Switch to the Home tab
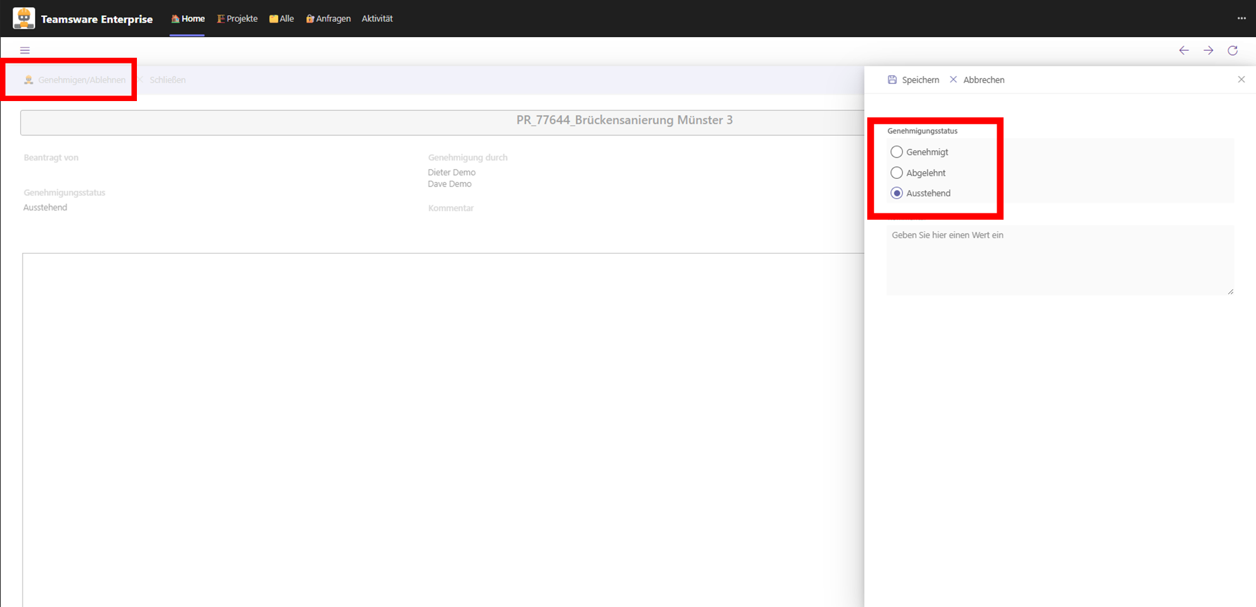 pyautogui.click(x=188, y=19)
